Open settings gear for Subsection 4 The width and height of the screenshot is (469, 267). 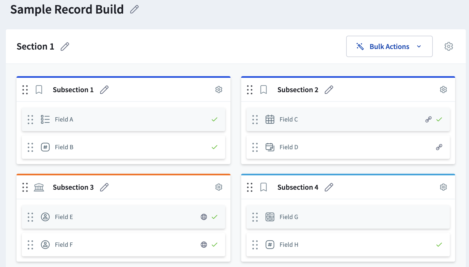443,187
